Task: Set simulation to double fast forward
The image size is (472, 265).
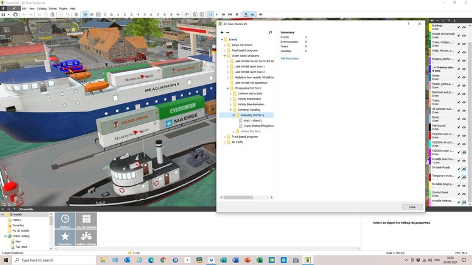Action: point(223,14)
